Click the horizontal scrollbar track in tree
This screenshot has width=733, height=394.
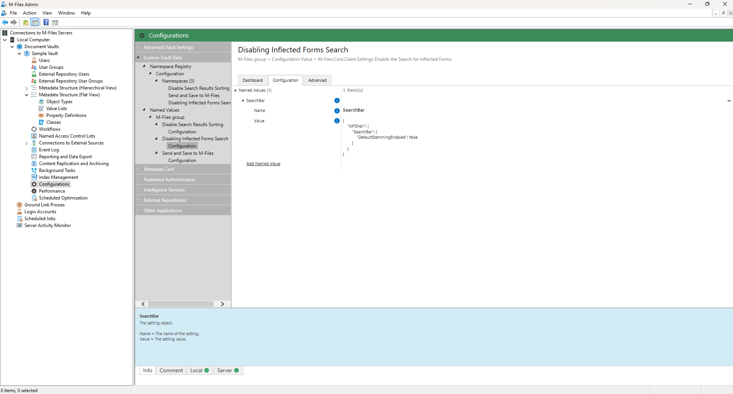tap(181, 304)
